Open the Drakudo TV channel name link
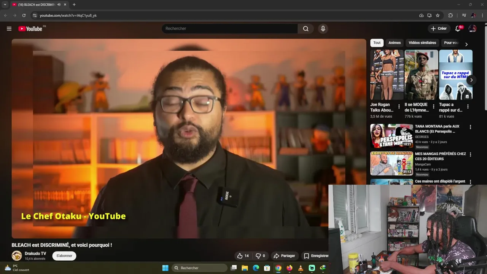 [35, 253]
